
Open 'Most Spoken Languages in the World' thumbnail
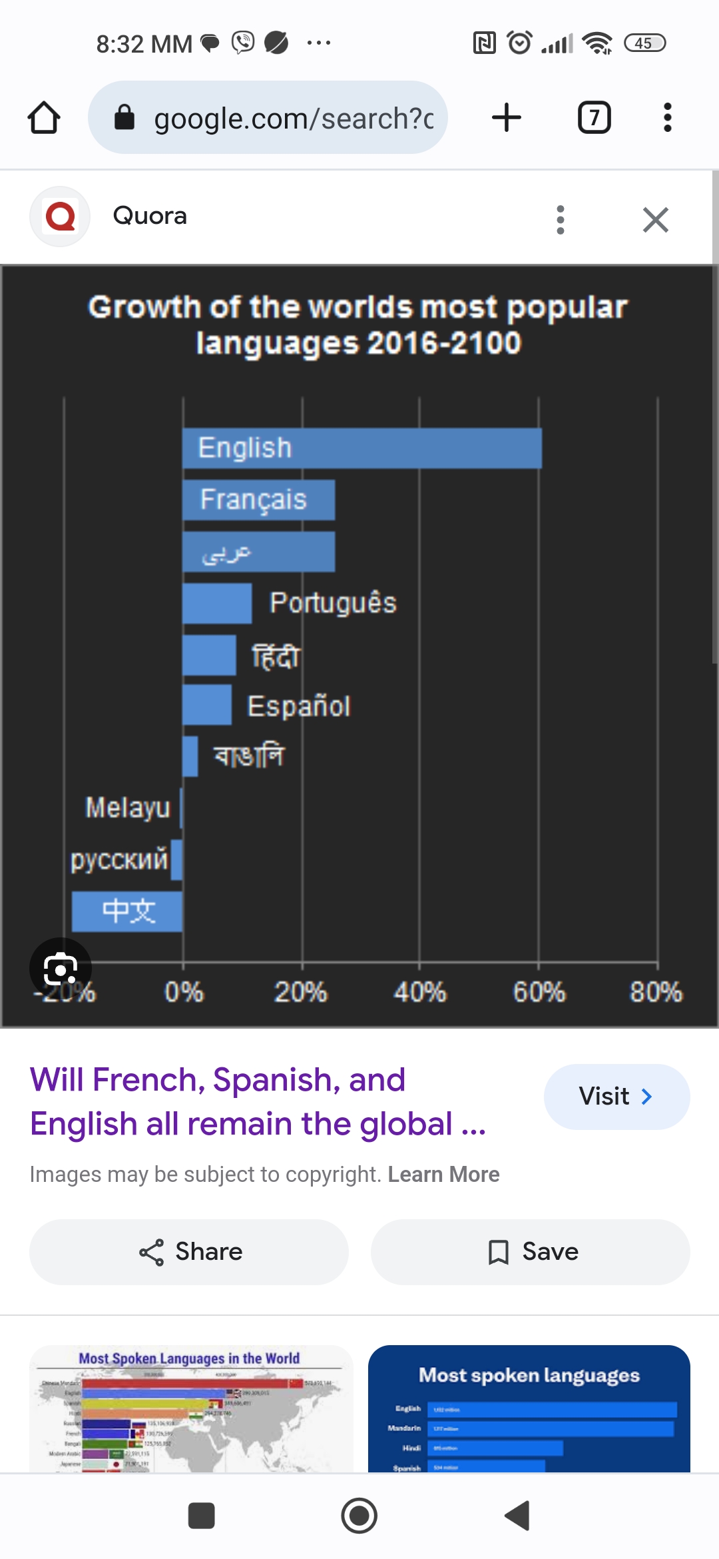point(191,1408)
